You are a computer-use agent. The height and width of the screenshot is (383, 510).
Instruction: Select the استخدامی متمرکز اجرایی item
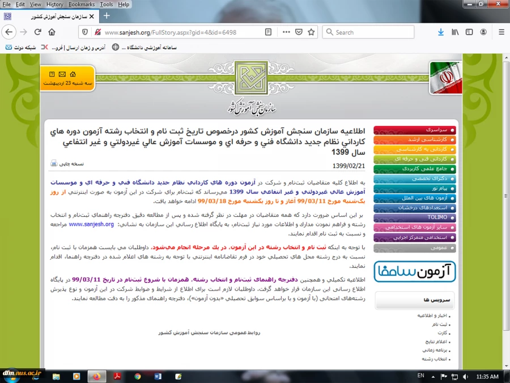click(x=415, y=237)
